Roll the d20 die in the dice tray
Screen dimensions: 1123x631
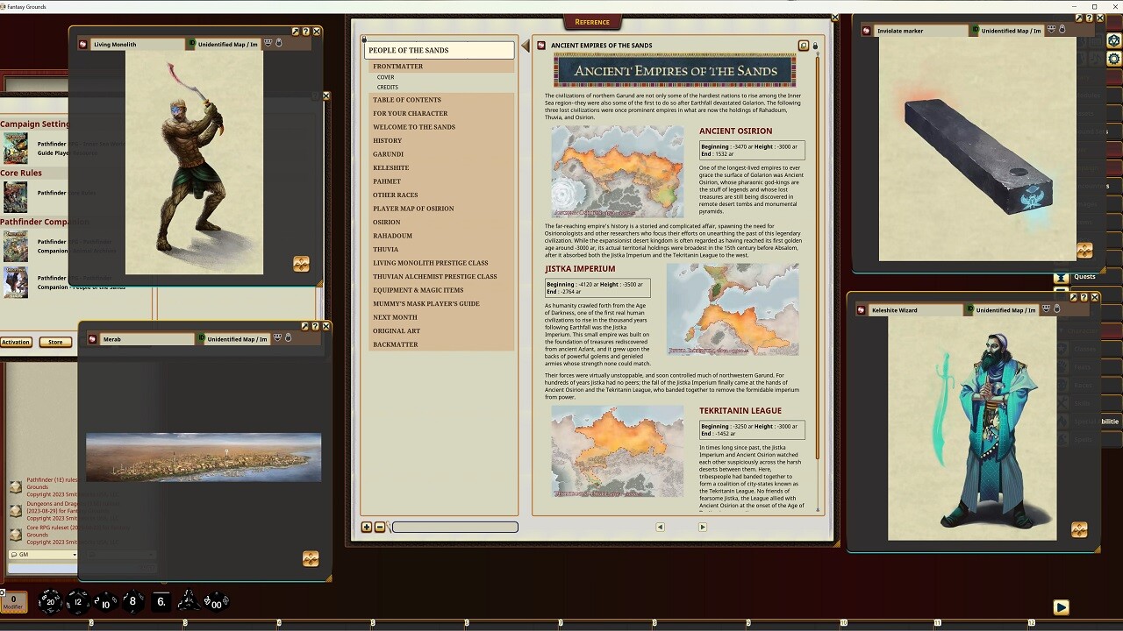coord(50,602)
